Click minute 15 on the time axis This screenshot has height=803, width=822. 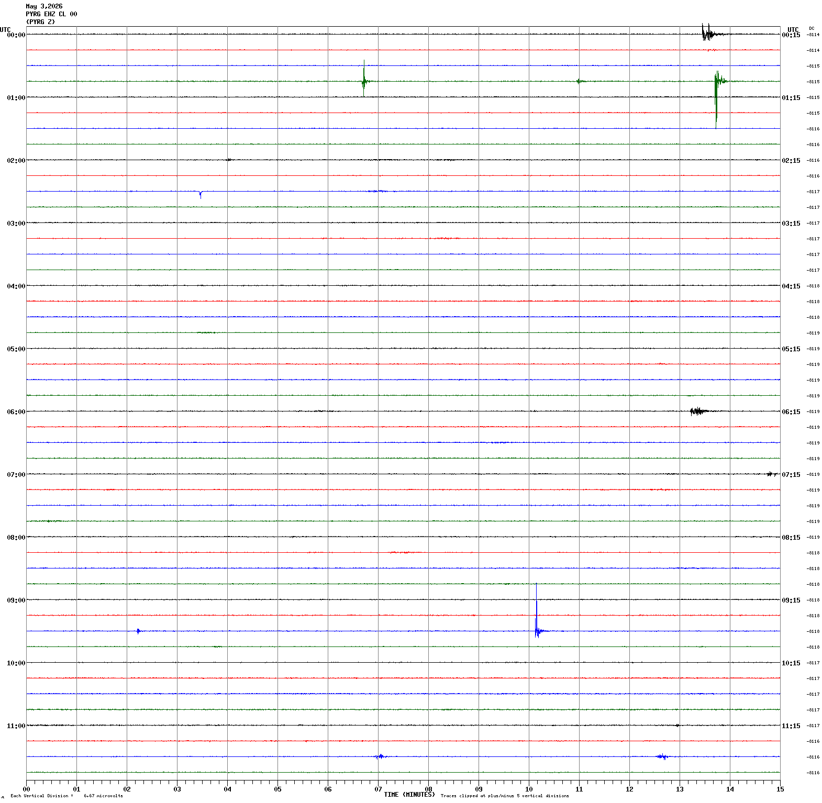coord(780,789)
